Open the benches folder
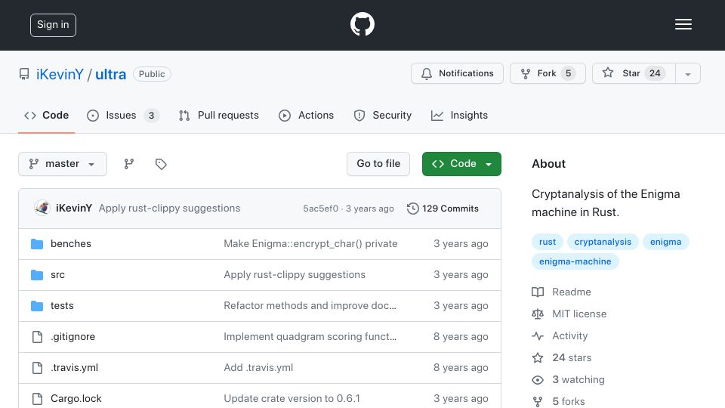The height and width of the screenshot is (408, 725). (71, 244)
